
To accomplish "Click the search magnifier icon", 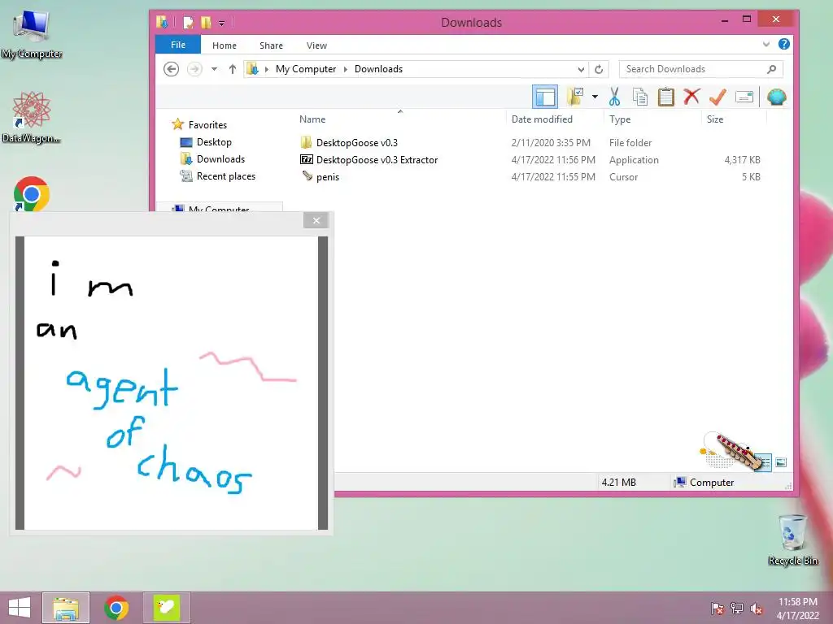I will [x=772, y=69].
